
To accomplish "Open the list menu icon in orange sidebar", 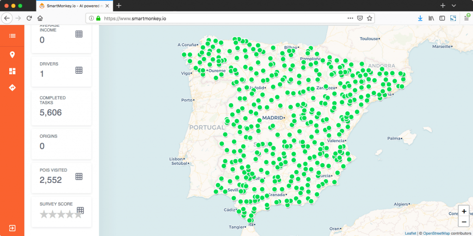I will click(x=12, y=36).
